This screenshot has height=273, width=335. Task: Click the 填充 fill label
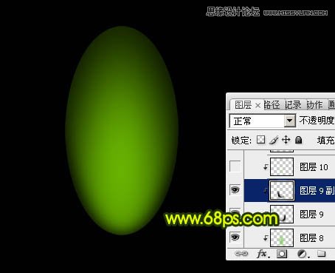coord(326,141)
